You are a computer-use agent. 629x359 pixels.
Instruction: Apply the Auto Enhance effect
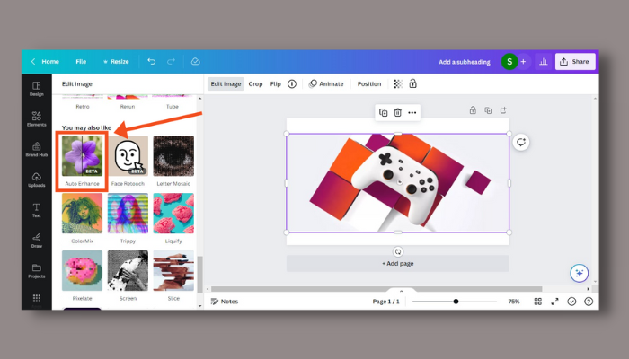[83, 155]
